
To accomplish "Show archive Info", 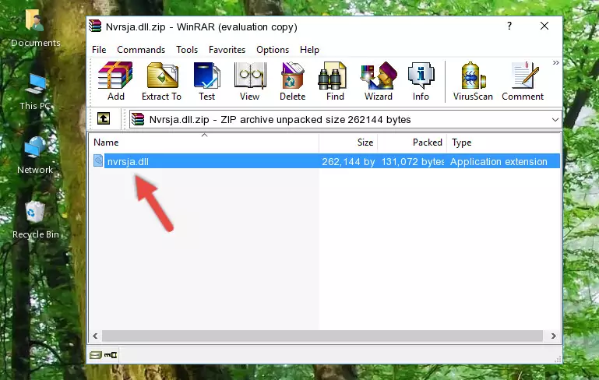I will [x=421, y=81].
